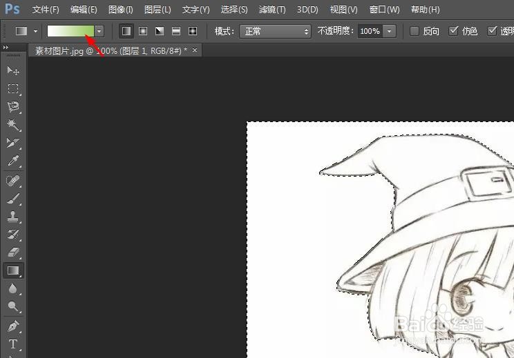
Task: Choose Angle gradient style
Action: tap(160, 31)
